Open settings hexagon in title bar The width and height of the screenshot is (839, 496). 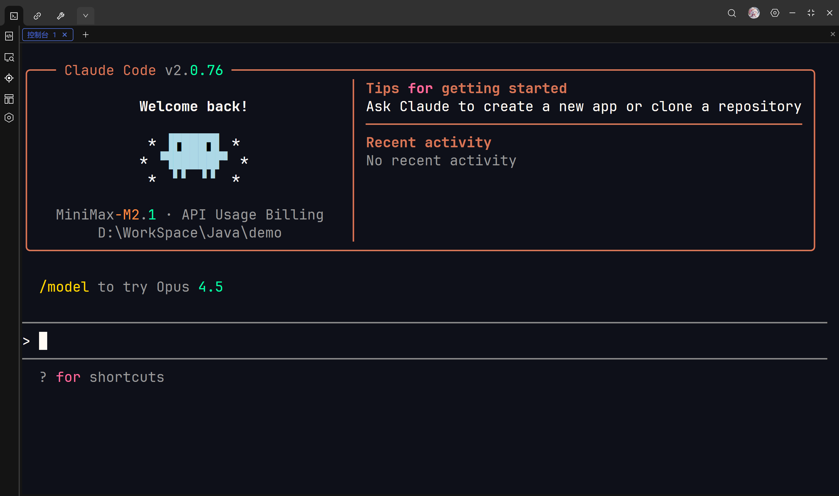(x=775, y=13)
